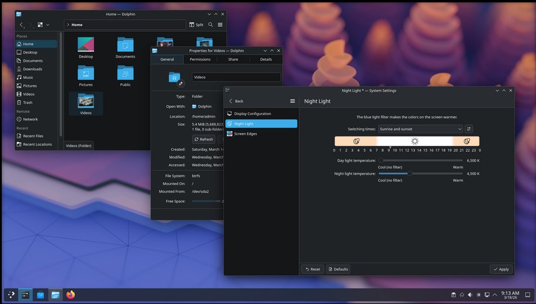Open clipboard tray icon
The image size is (536, 304).
click(453, 295)
